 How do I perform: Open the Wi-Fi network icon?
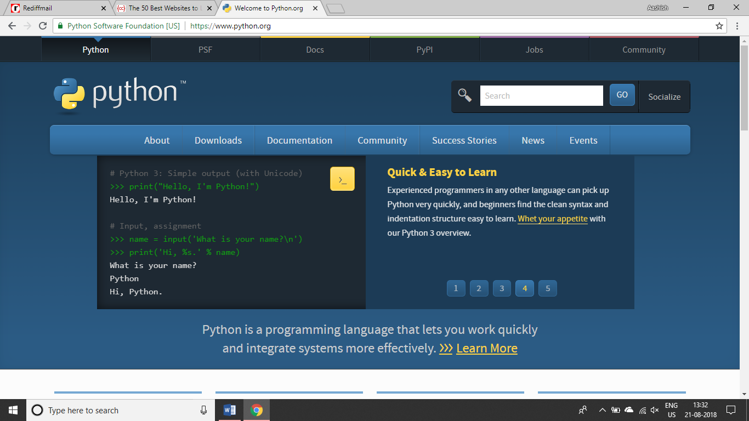(x=642, y=410)
